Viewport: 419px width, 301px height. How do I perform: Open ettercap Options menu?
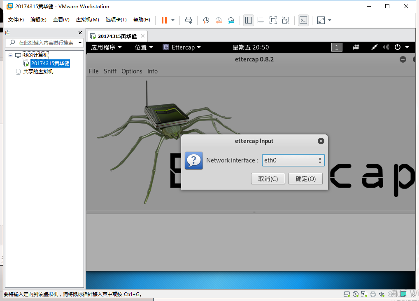132,71
